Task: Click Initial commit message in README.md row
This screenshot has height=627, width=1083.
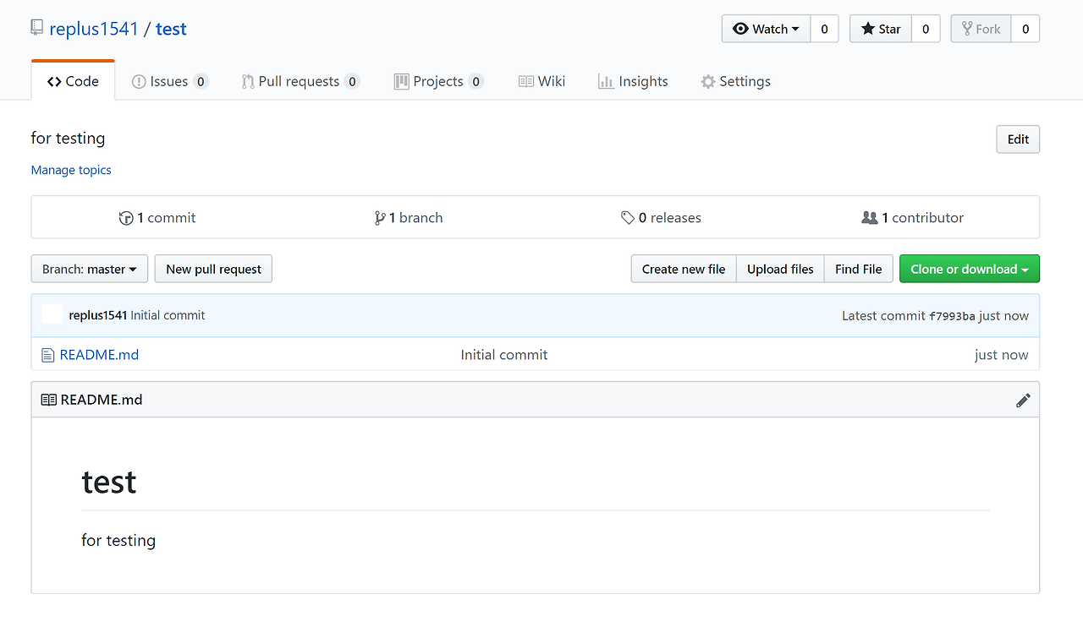Action: coord(504,355)
